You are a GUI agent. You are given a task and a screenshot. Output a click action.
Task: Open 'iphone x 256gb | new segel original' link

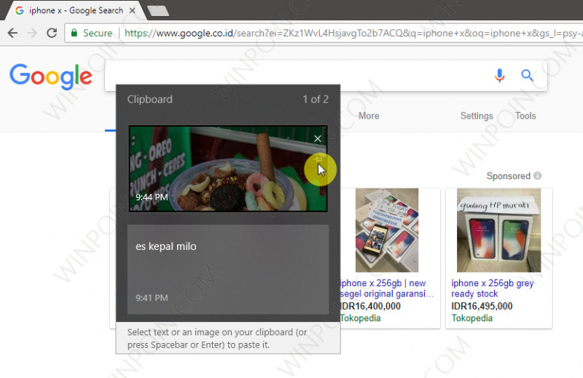click(x=387, y=288)
